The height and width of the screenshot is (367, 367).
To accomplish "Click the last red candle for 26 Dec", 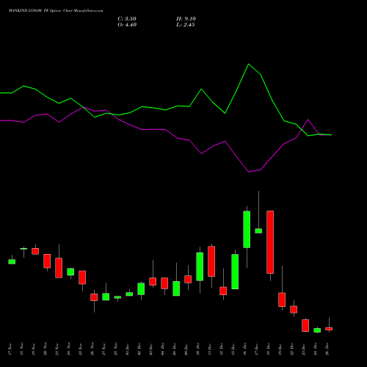I will (329, 329).
